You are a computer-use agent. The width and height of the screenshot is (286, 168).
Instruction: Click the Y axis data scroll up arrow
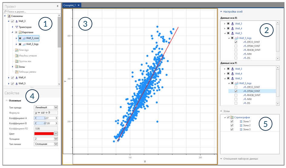[278, 68]
